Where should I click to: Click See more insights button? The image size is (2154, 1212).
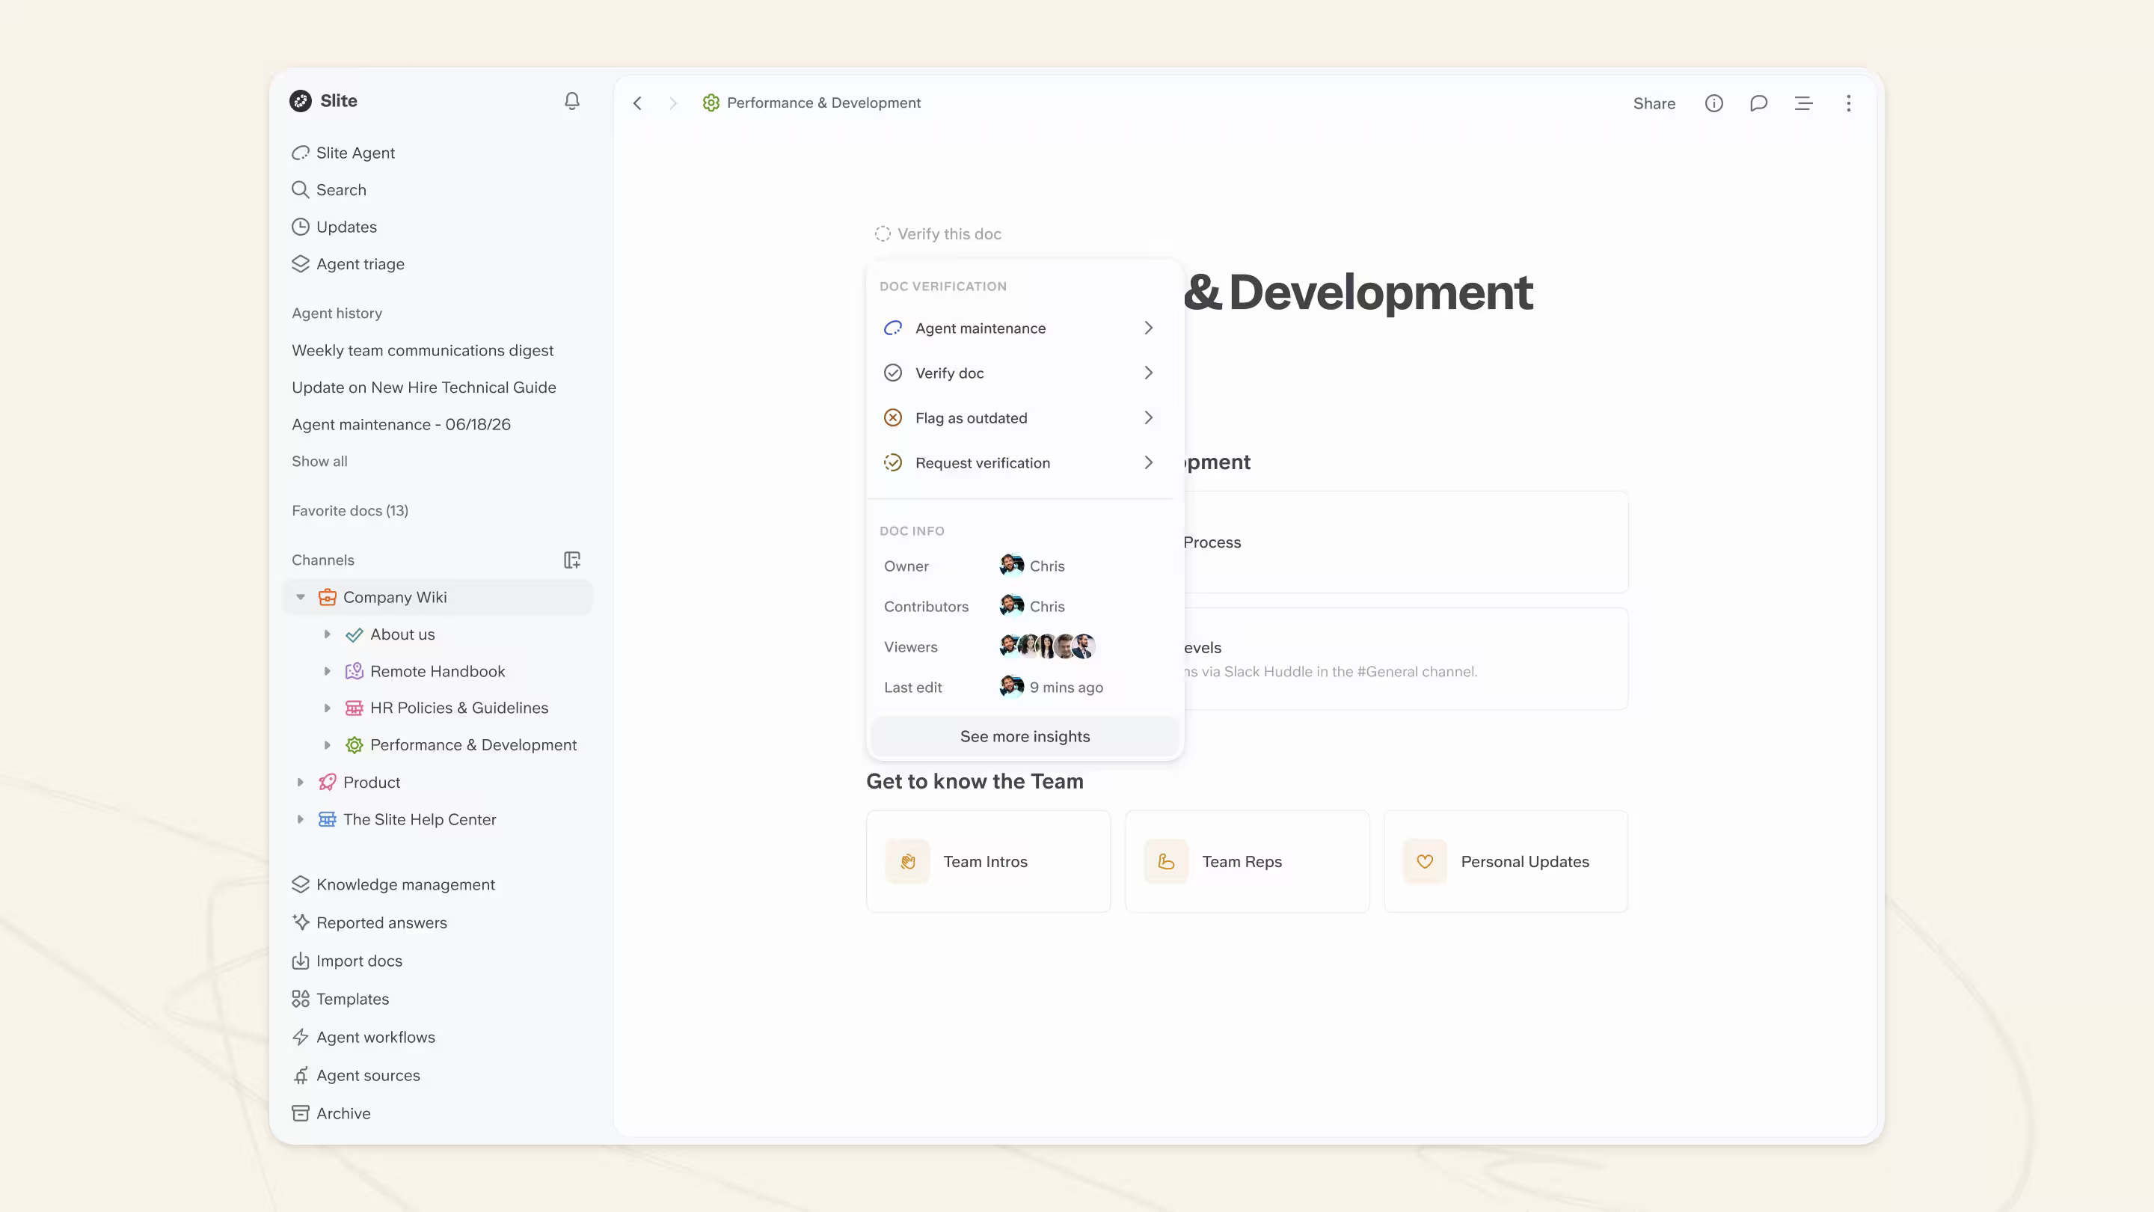1025,736
